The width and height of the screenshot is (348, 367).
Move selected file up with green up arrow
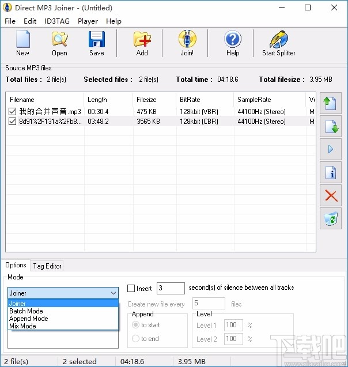(331, 103)
